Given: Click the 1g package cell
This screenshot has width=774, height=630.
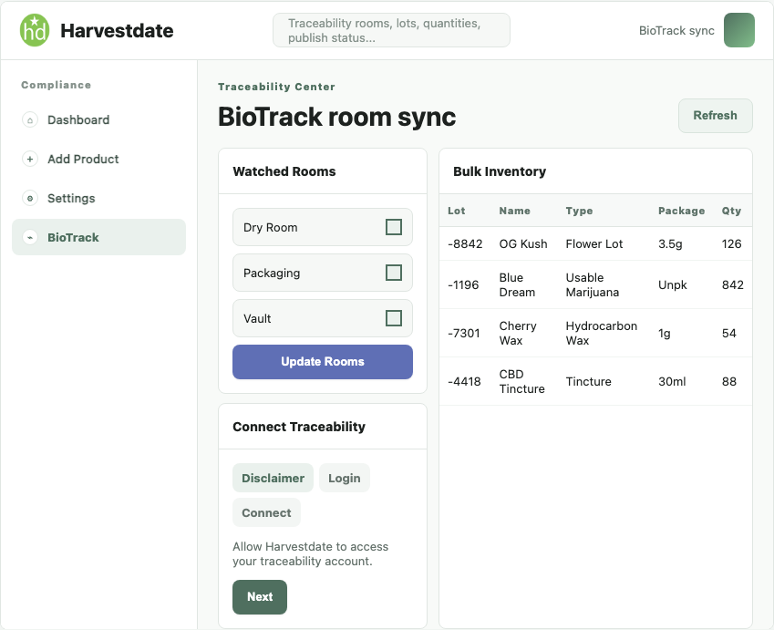Looking at the screenshot, I should point(665,334).
